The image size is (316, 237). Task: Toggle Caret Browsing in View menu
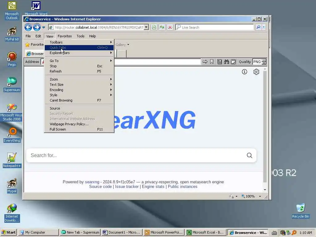tap(79, 100)
